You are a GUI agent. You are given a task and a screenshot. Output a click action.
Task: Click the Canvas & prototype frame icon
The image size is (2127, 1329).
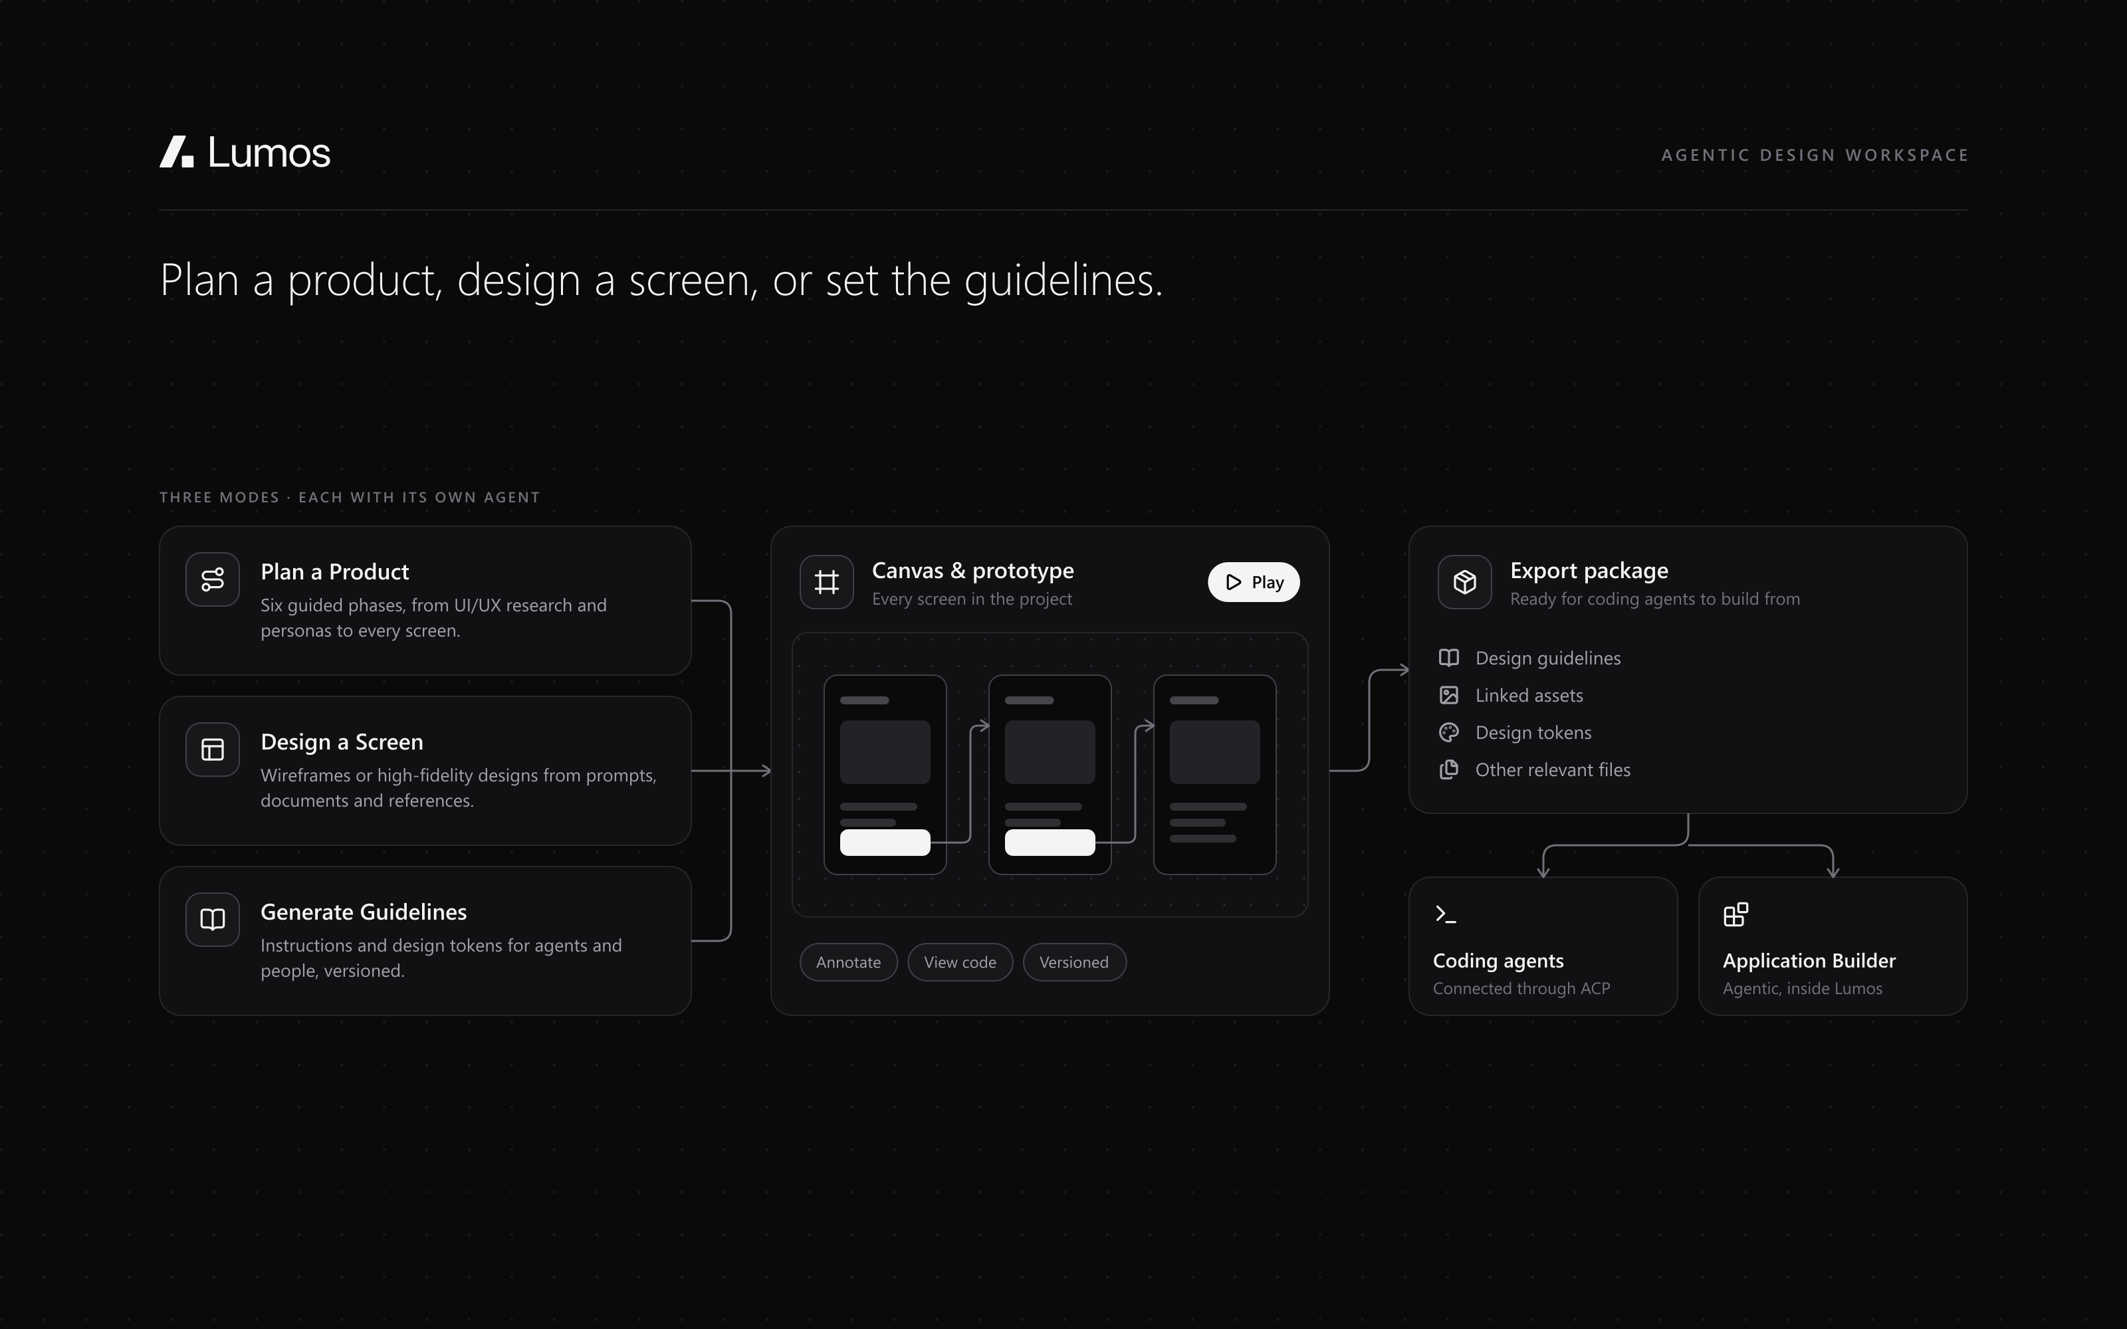pos(826,582)
